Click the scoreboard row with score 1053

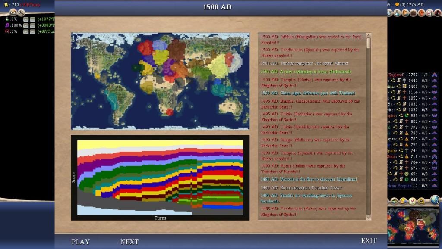412,98
